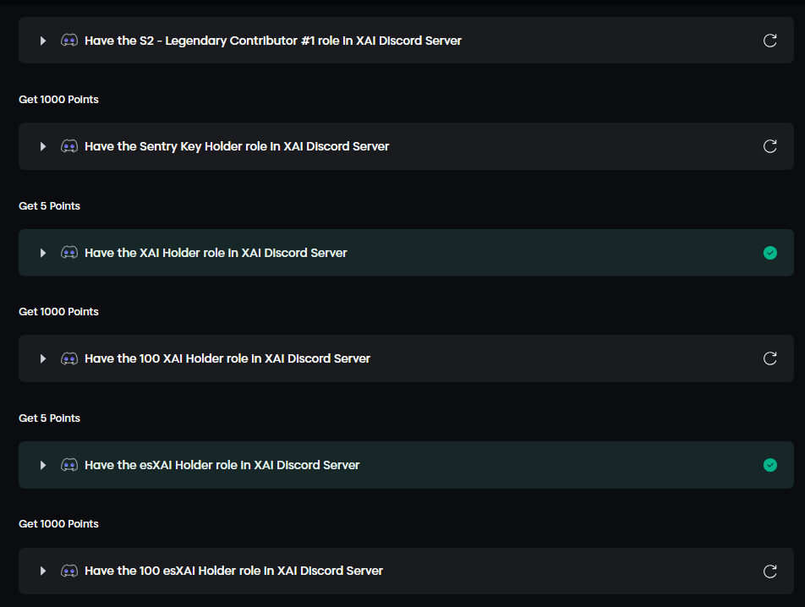The height and width of the screenshot is (607, 805).
Task: Expand the XAI Holder role task
Action: [43, 253]
